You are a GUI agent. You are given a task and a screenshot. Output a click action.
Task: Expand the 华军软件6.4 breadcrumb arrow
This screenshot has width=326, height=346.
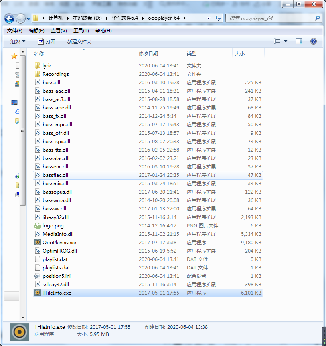143,18
